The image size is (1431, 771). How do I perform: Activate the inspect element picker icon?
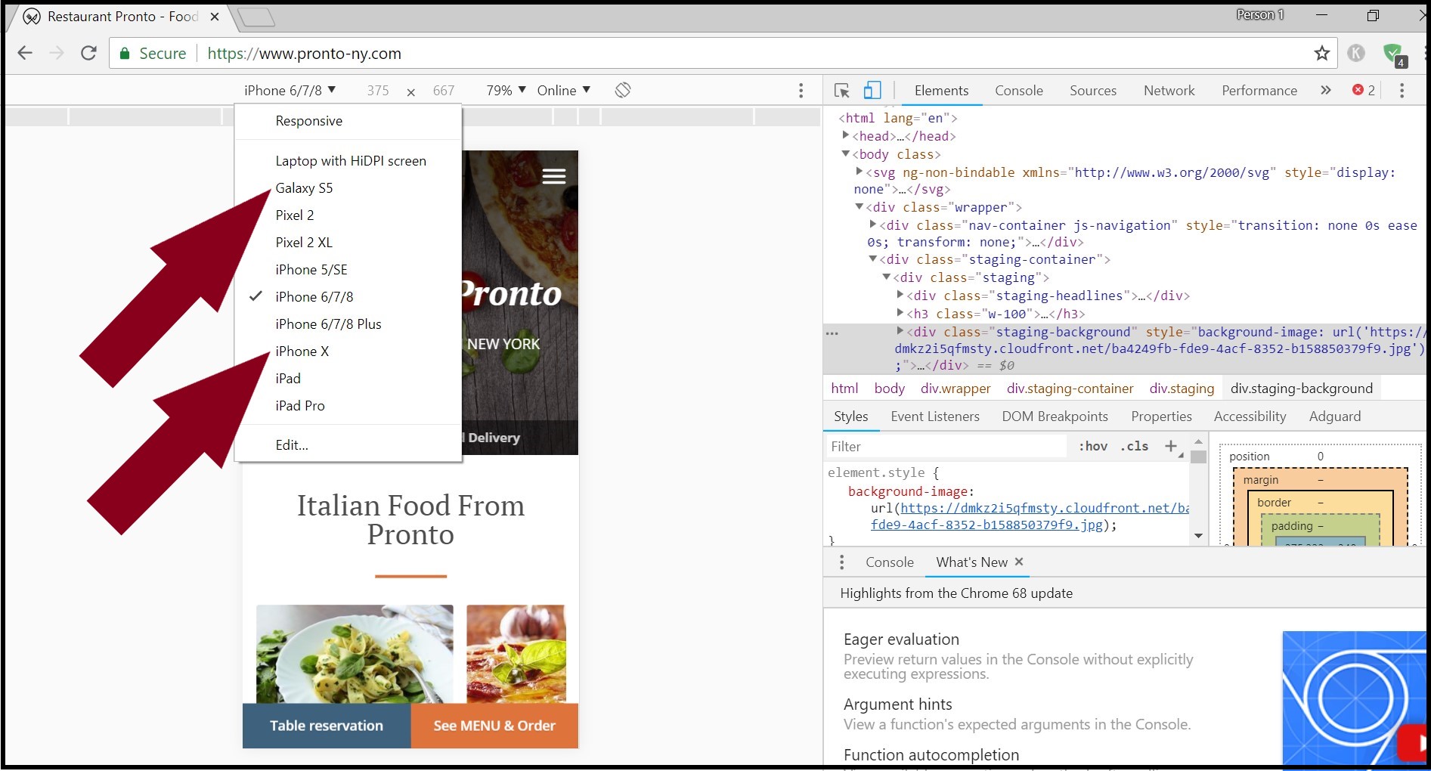[x=841, y=91]
